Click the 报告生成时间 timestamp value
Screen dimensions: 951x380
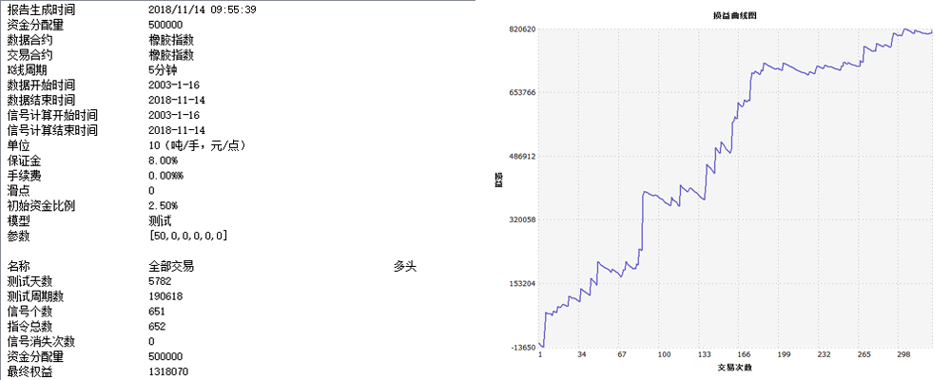(x=202, y=9)
